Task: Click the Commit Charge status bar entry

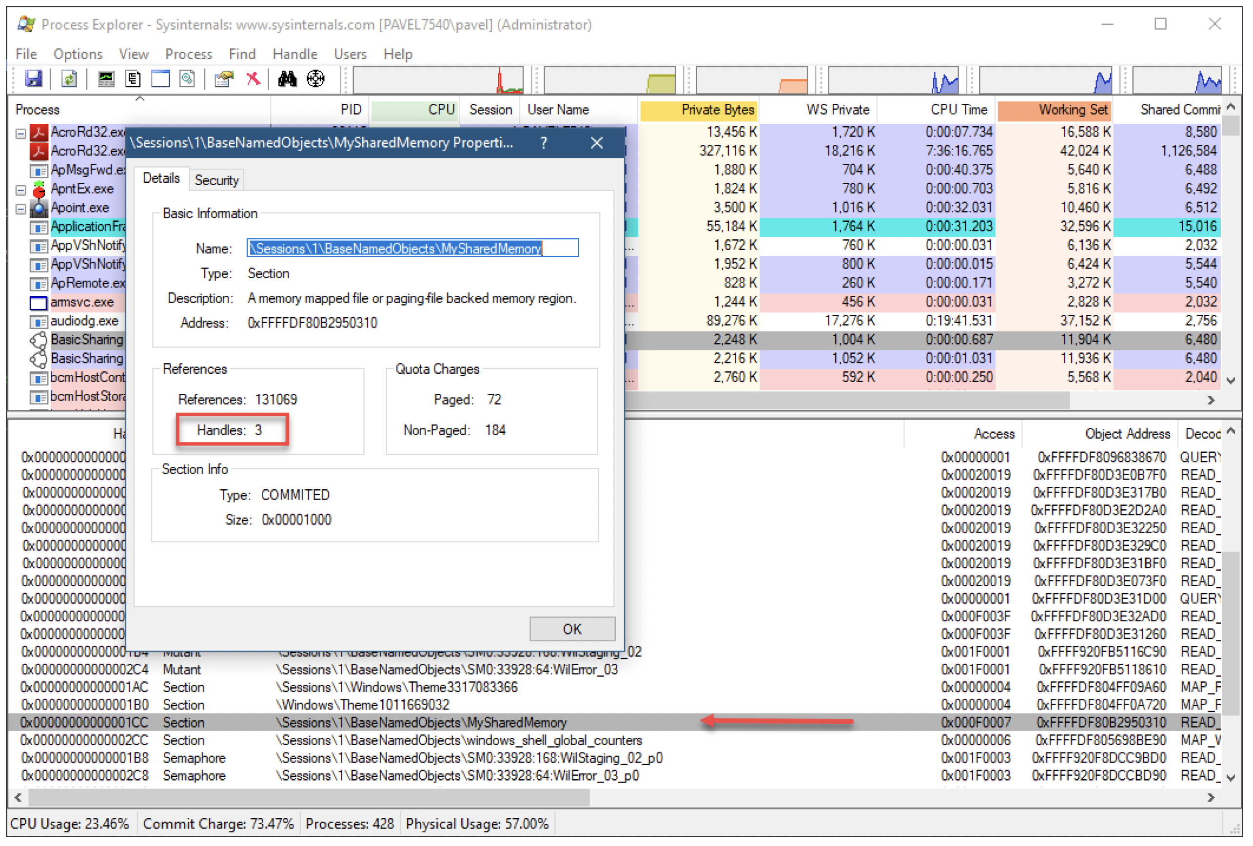Action: [x=218, y=824]
